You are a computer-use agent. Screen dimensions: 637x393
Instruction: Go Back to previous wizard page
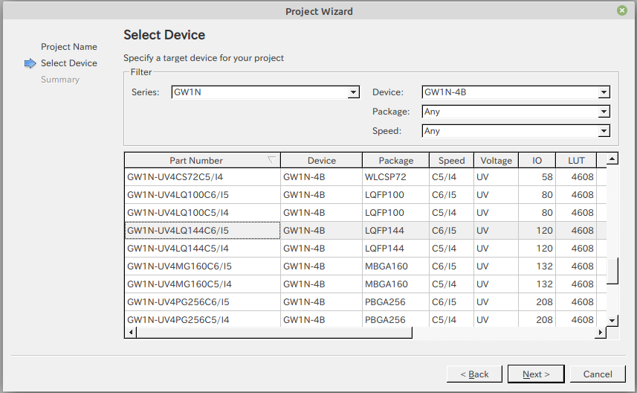[x=474, y=374]
